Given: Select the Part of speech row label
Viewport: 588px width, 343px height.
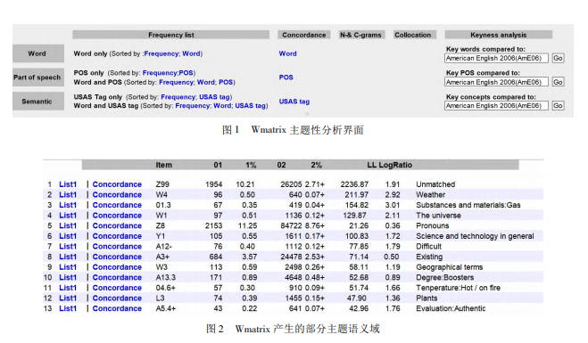Looking at the screenshot, I should pos(37,78).
